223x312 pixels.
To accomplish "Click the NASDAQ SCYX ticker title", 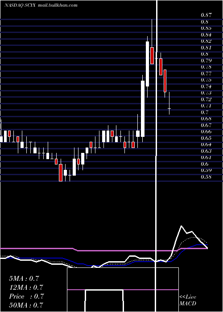I will [20, 5].
